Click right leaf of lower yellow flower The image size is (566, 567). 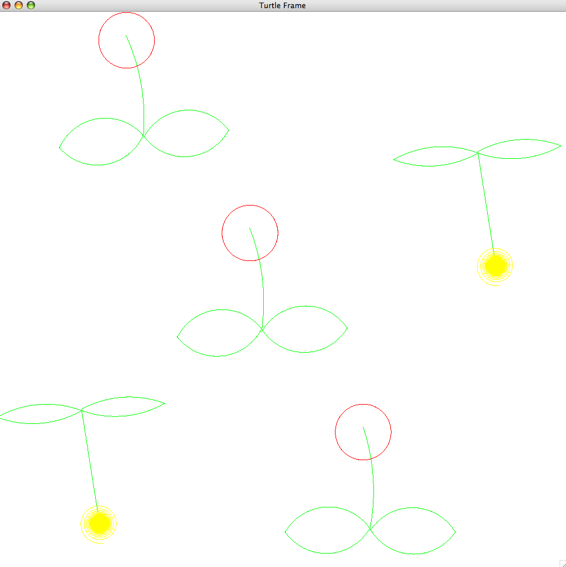pyautogui.click(x=123, y=406)
